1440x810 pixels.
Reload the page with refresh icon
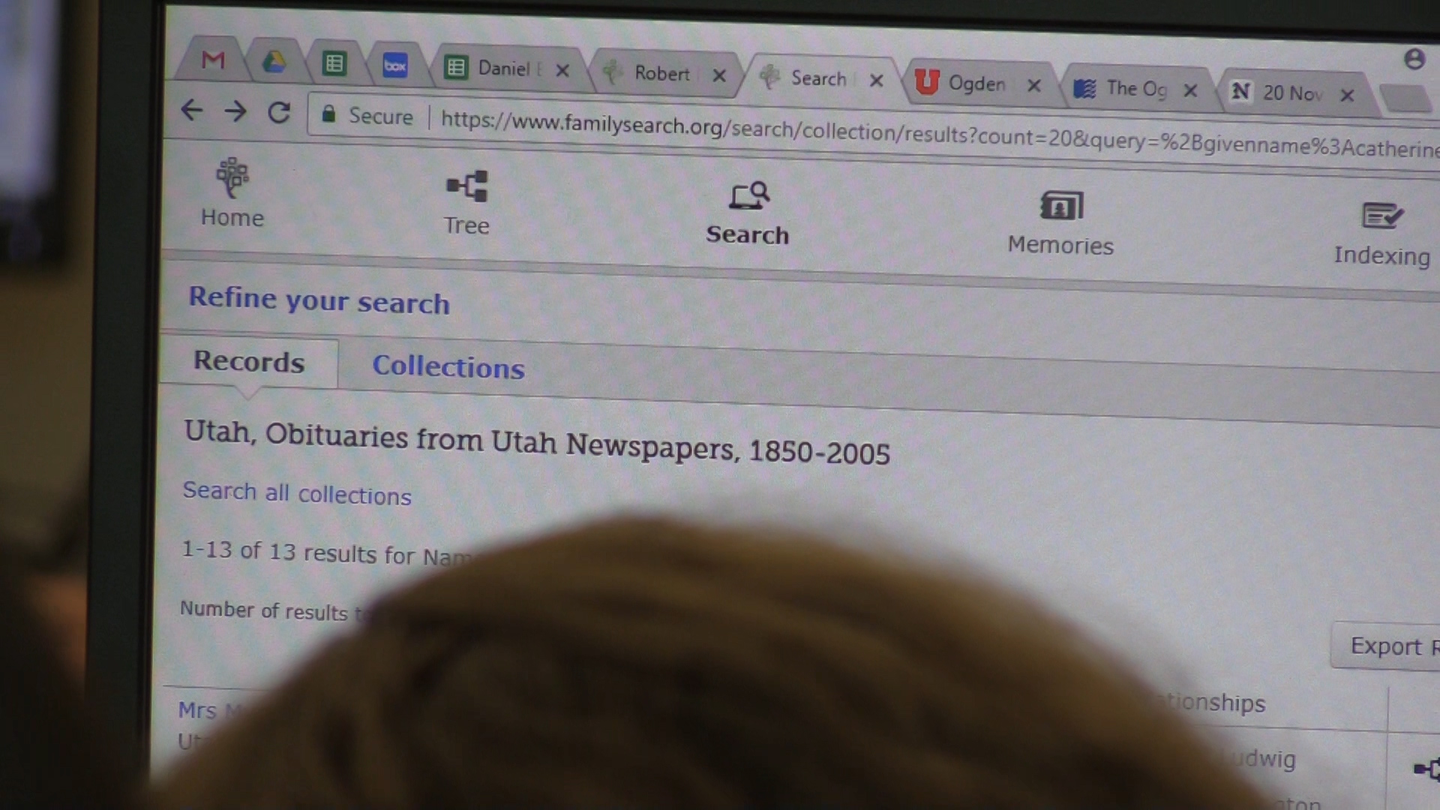(x=279, y=113)
